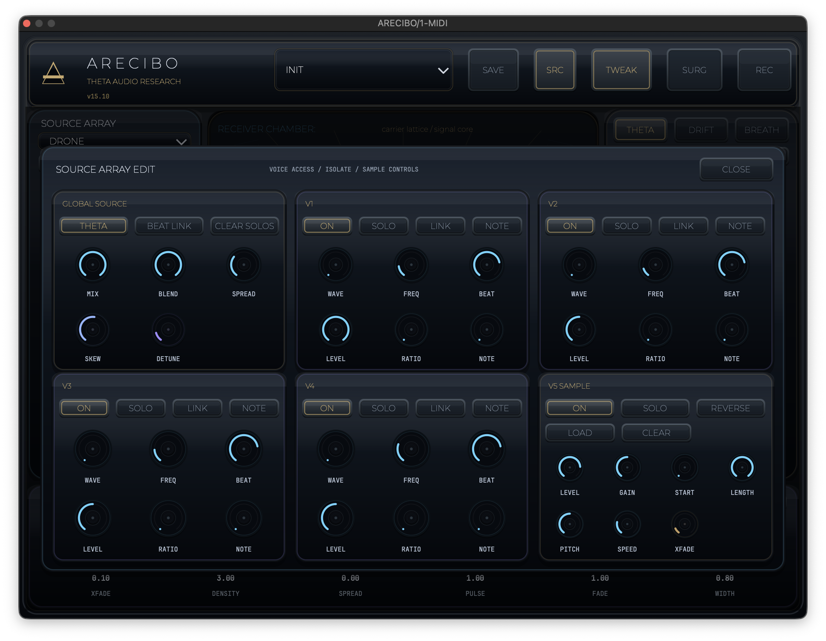Solo voice V2

(626, 226)
